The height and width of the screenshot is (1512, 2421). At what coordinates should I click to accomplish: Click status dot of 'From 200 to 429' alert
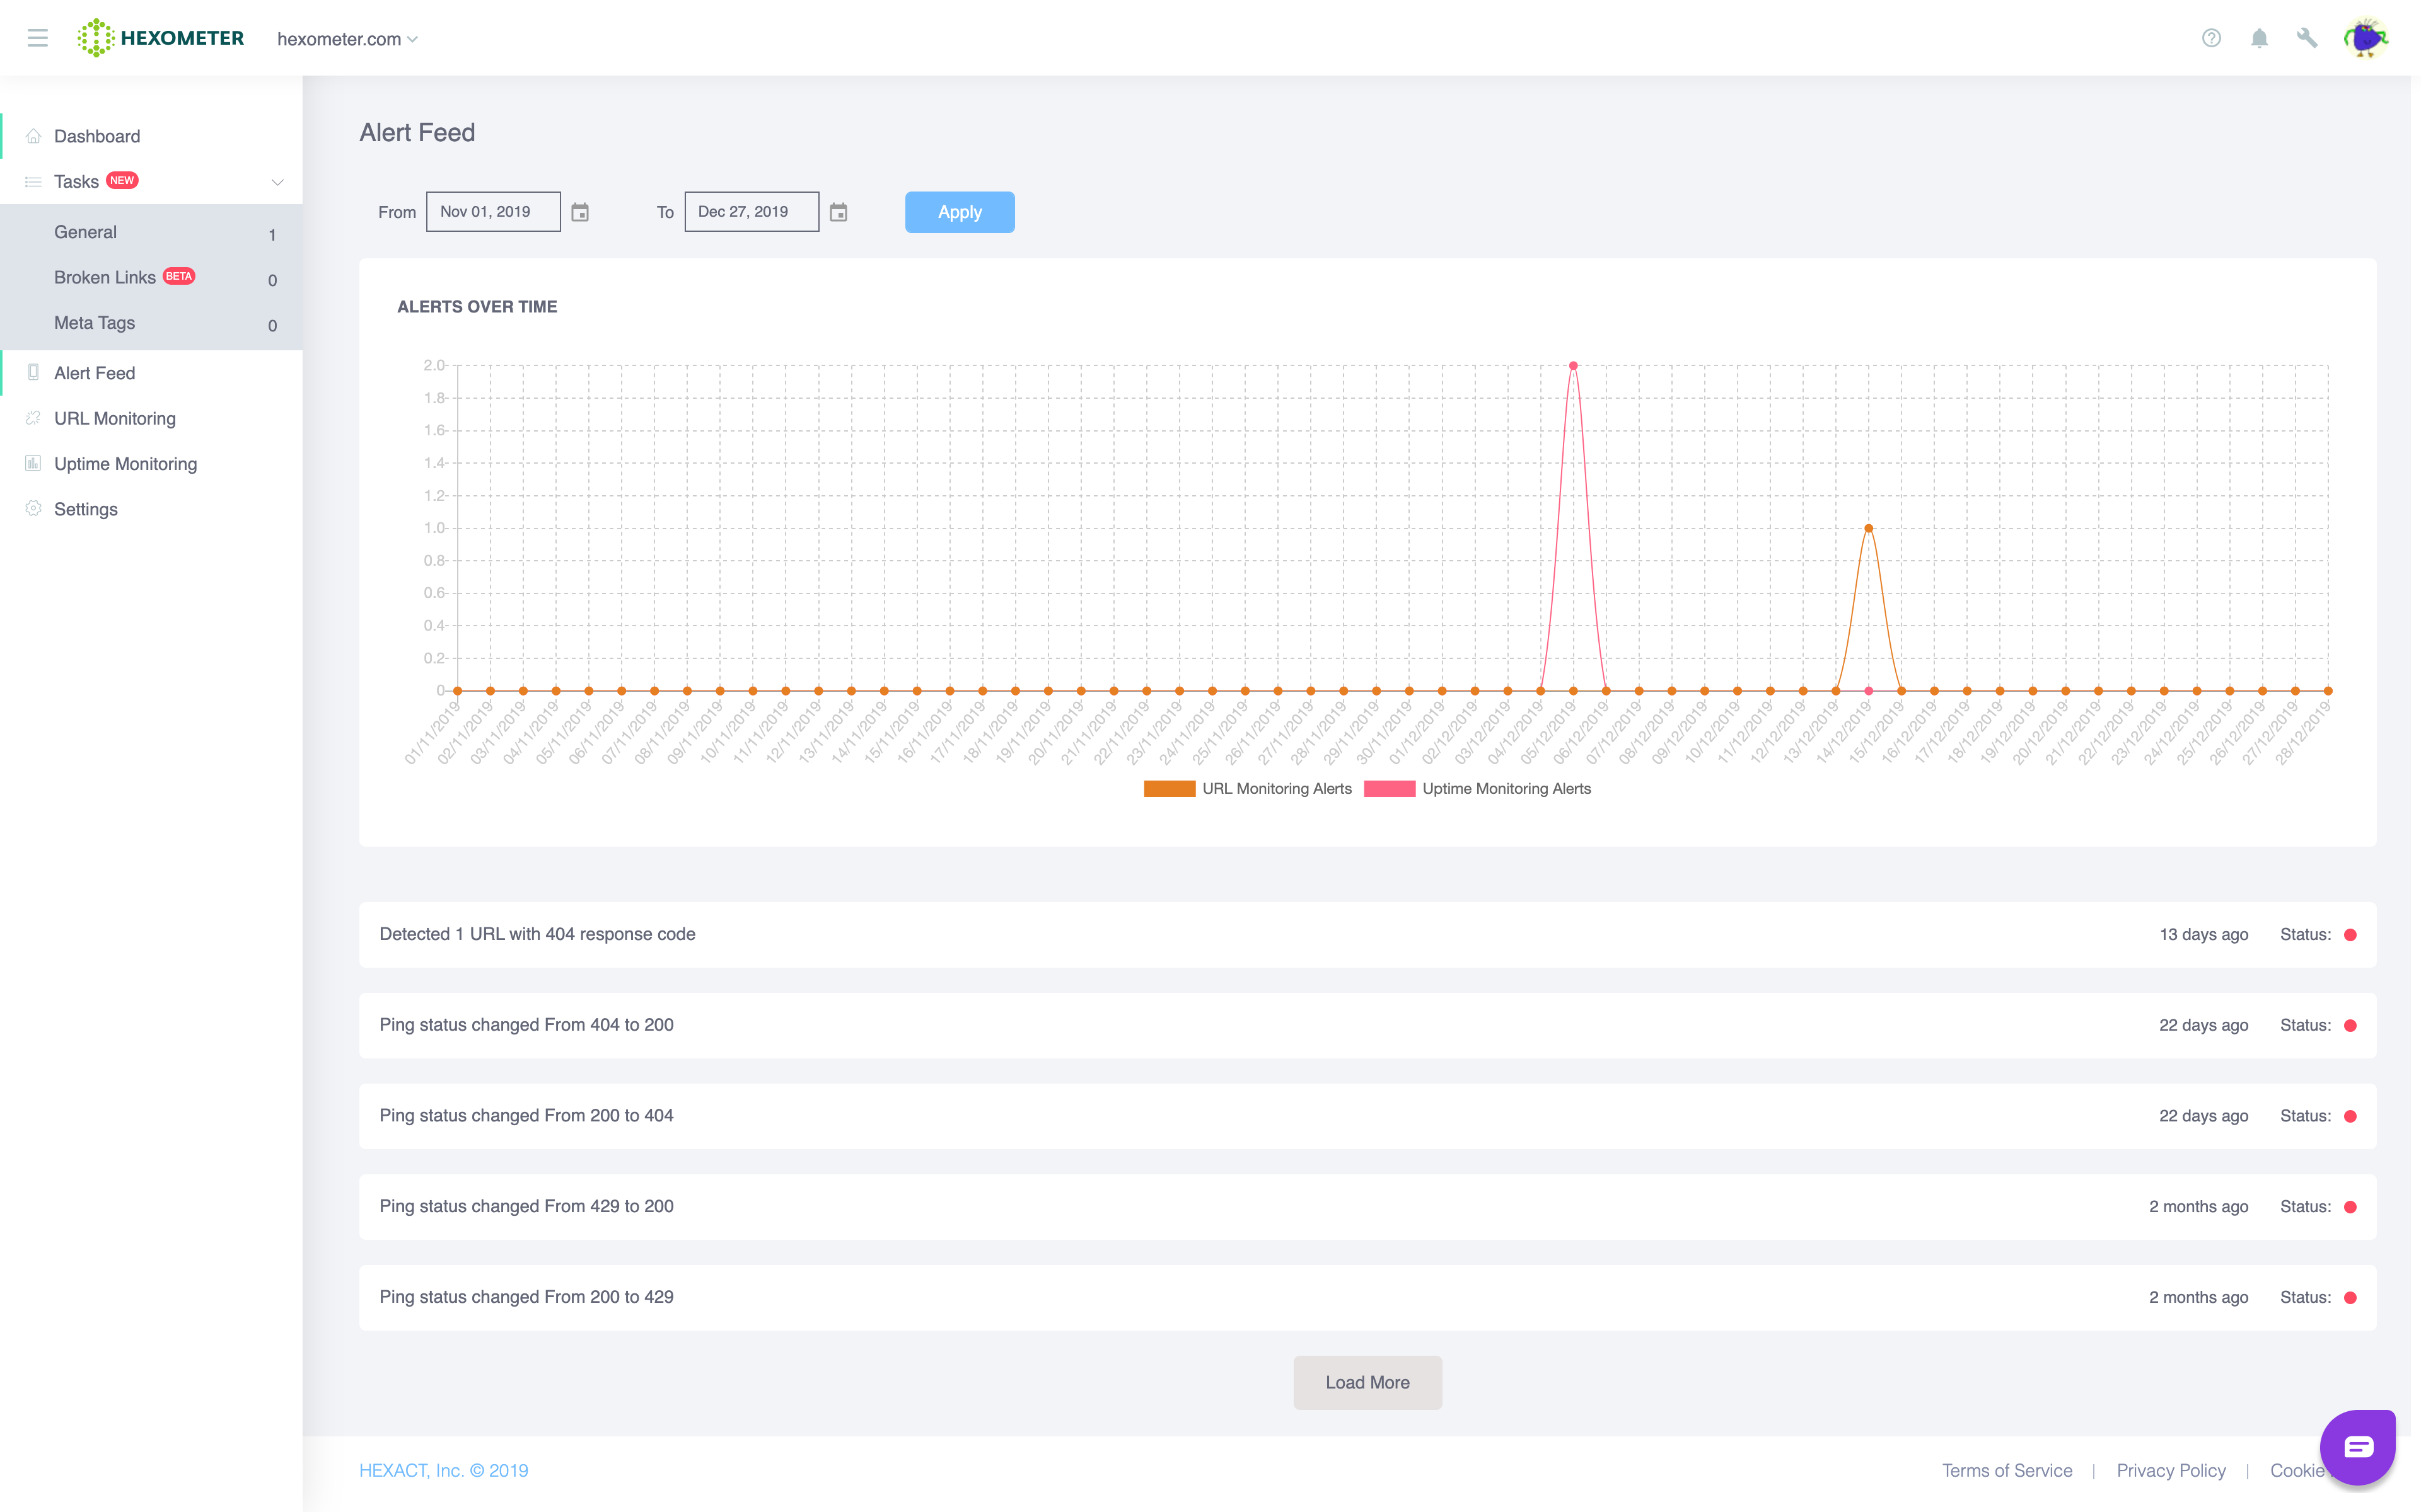[2350, 1298]
